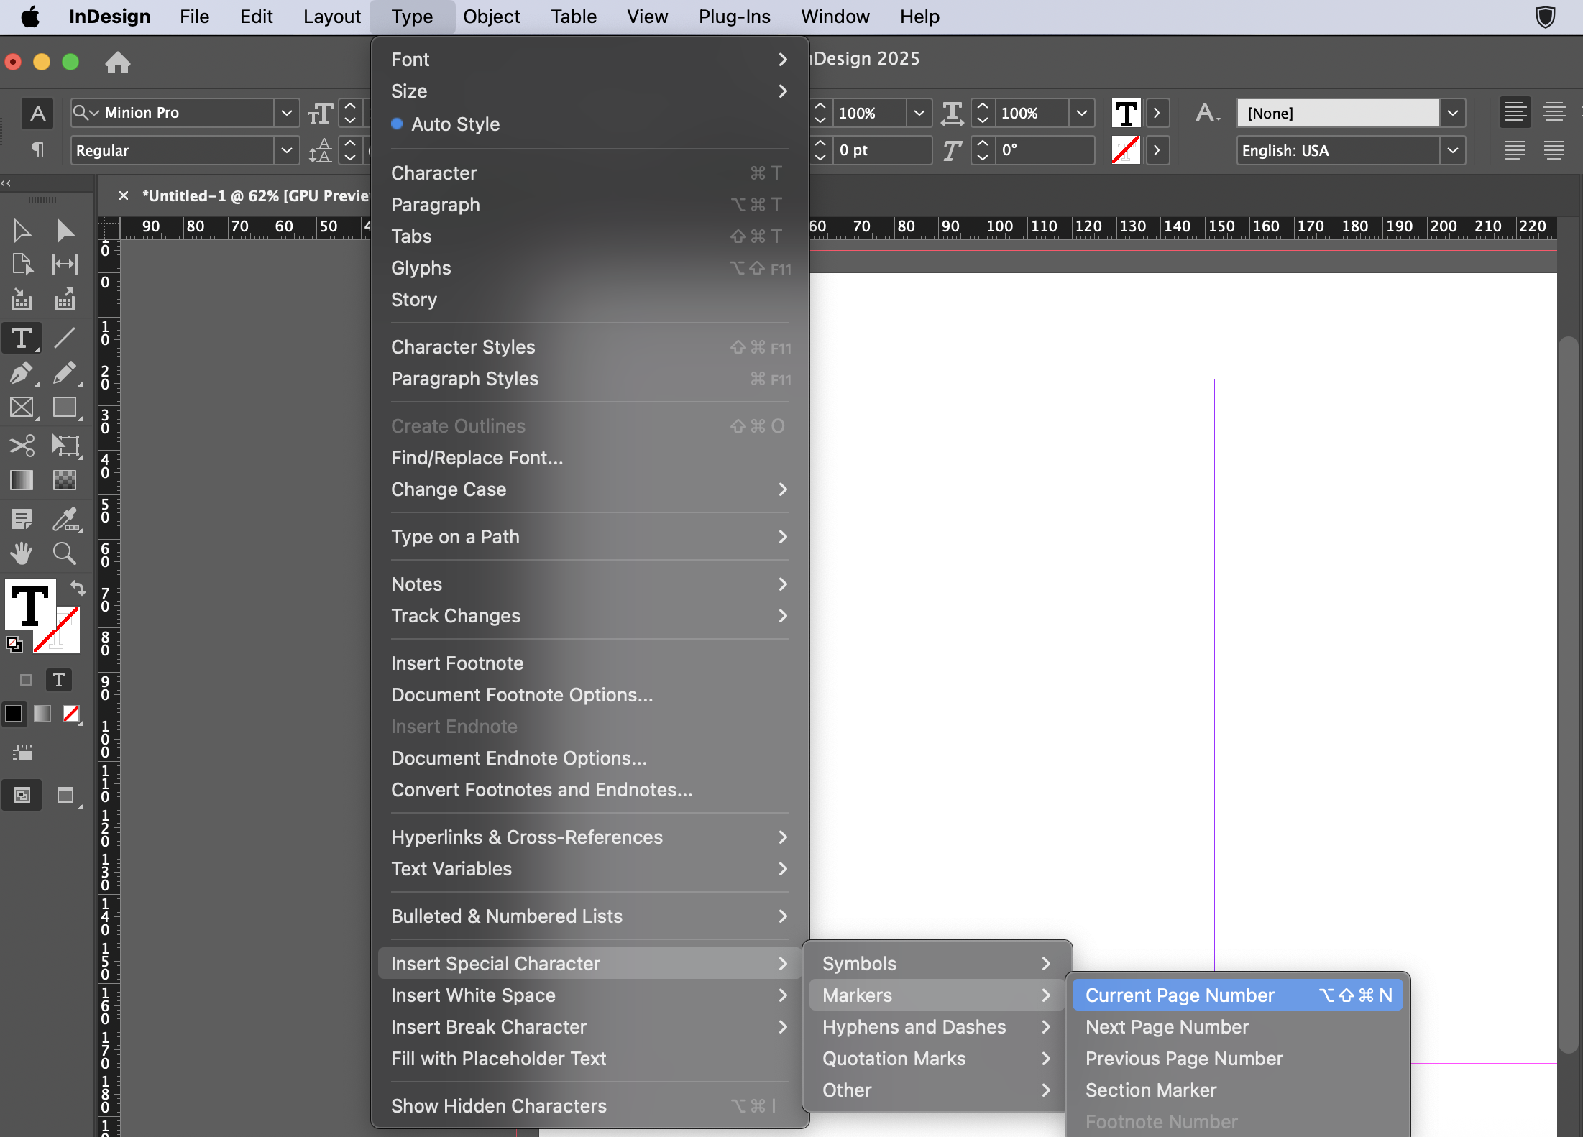Select the Selection tool arrow

(22, 231)
